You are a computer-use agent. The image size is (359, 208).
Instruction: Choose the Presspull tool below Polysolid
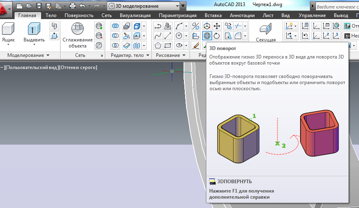54,36
